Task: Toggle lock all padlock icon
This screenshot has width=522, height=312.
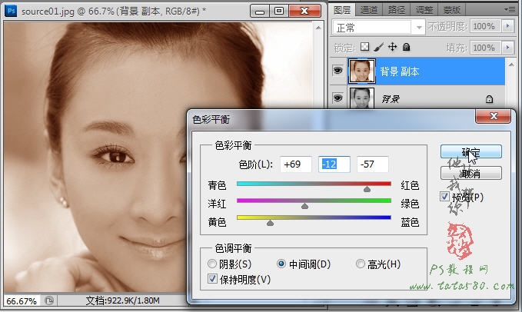Action: [406, 47]
